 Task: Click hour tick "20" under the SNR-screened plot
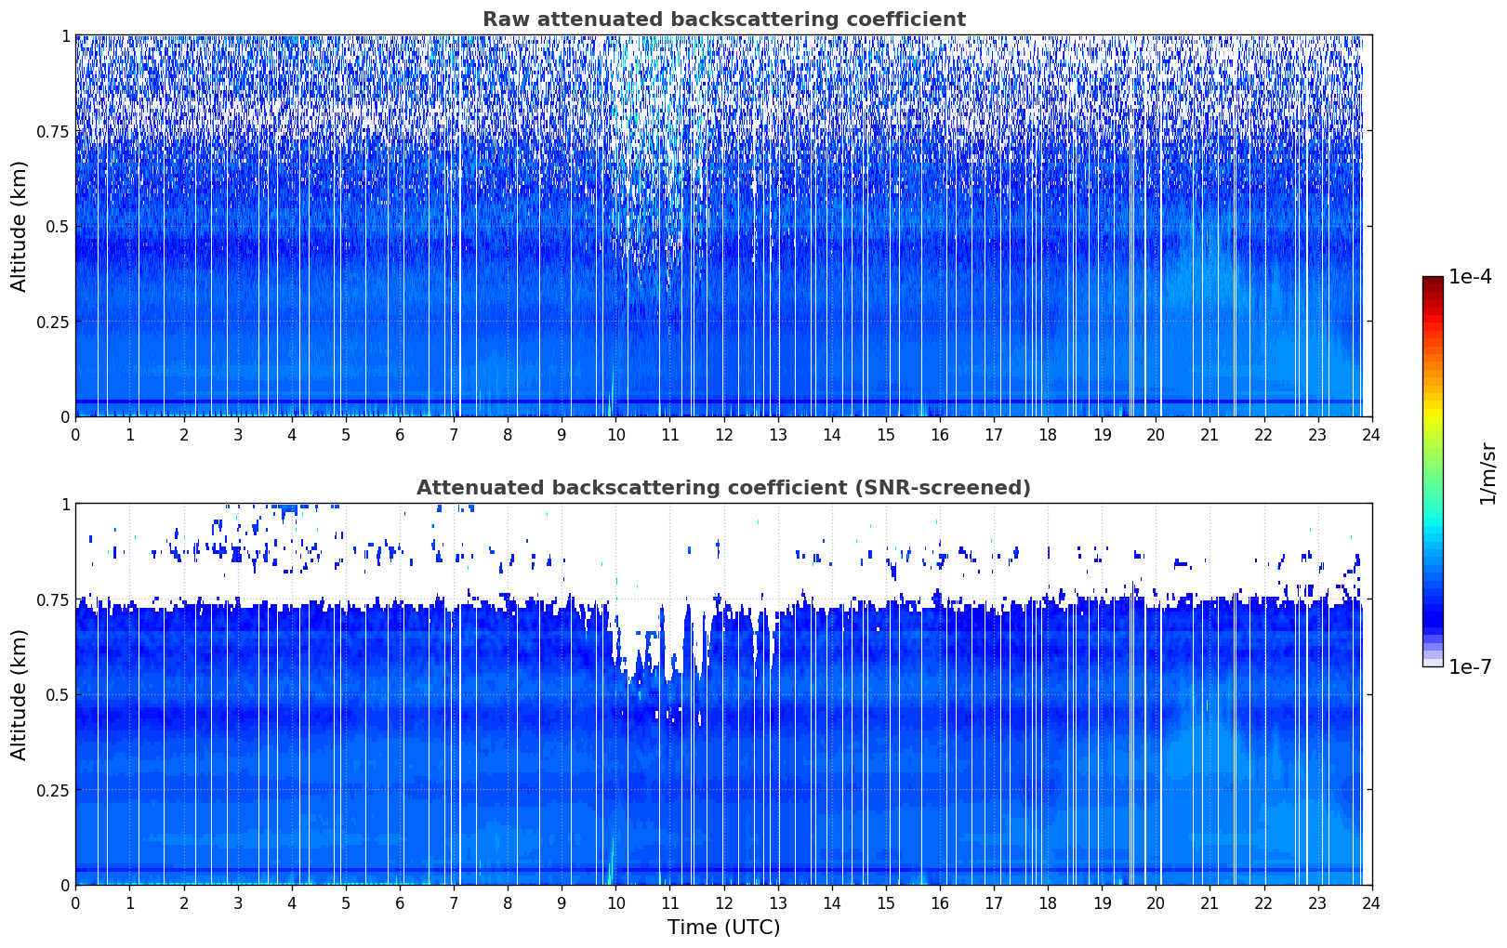pyautogui.click(x=1156, y=902)
